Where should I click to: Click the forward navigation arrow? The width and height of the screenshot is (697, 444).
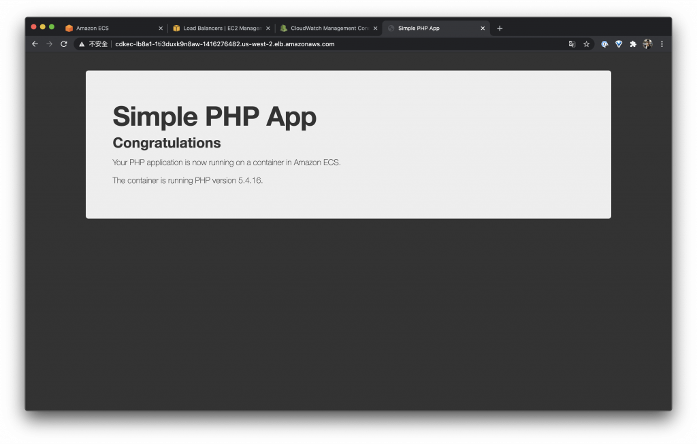coord(49,44)
